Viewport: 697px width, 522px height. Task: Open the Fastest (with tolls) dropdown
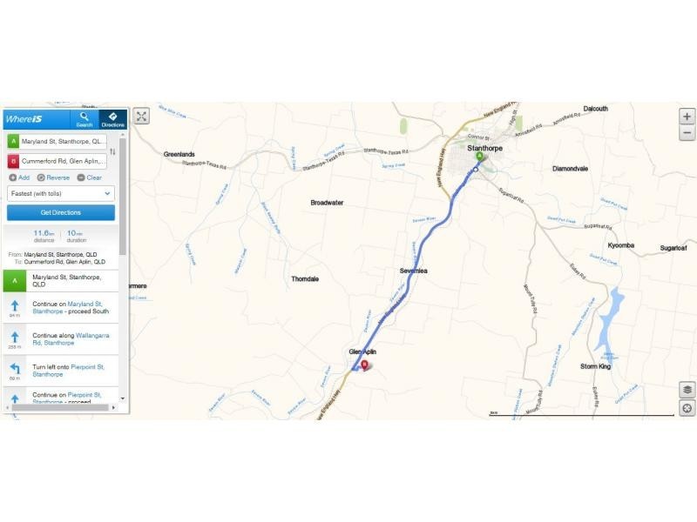pos(61,193)
